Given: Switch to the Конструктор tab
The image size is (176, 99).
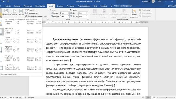Looking at the screenshot, I should point(40,6).
